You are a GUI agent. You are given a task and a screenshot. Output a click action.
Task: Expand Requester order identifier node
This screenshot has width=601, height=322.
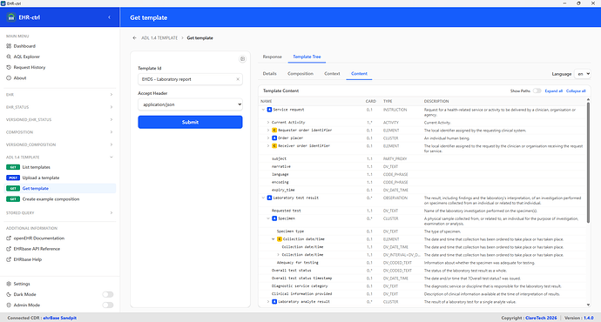point(268,131)
